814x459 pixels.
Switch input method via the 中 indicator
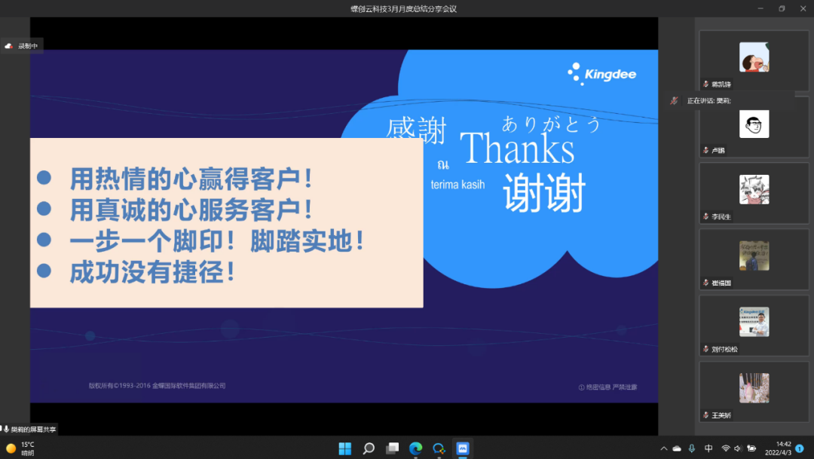point(708,448)
